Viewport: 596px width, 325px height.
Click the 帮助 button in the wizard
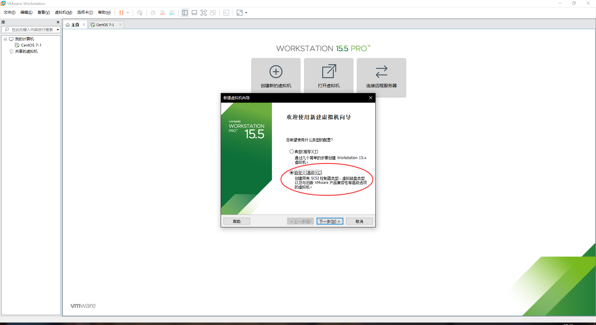237,221
